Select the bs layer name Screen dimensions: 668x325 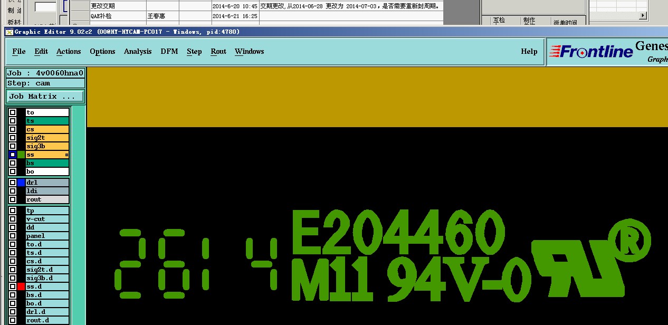point(47,163)
